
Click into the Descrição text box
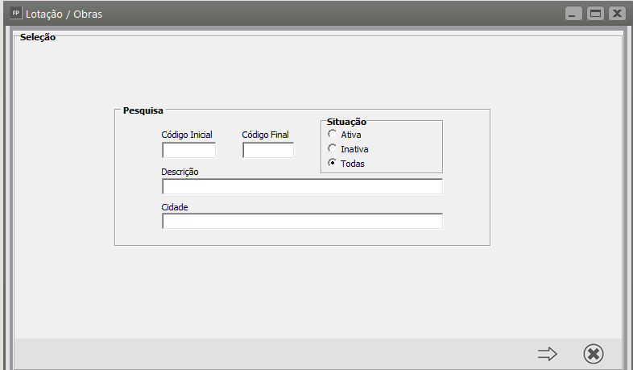pos(302,187)
